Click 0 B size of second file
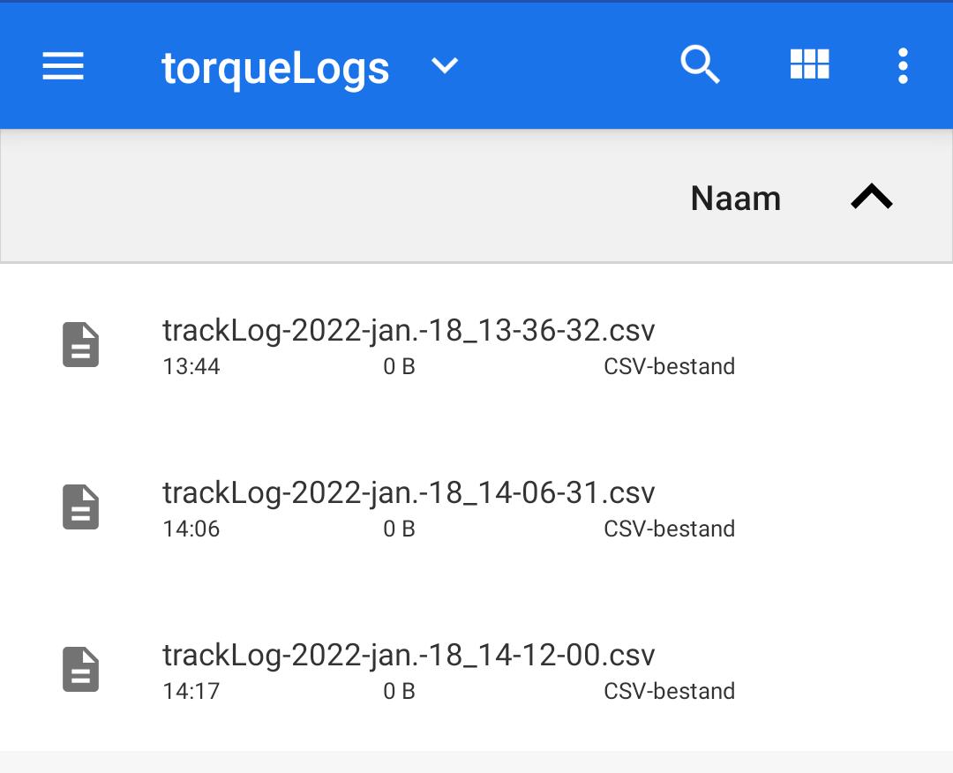The height and width of the screenshot is (773, 953). pos(399,529)
